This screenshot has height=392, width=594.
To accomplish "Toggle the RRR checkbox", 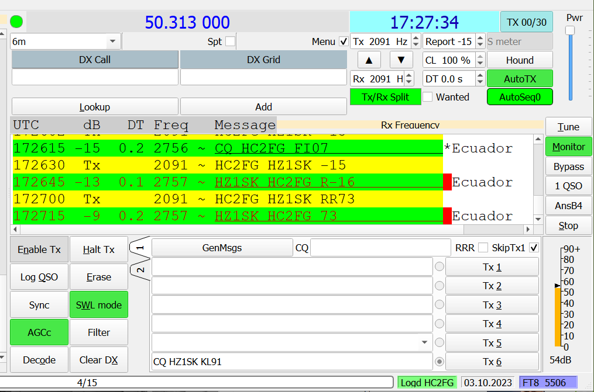I will click(483, 248).
